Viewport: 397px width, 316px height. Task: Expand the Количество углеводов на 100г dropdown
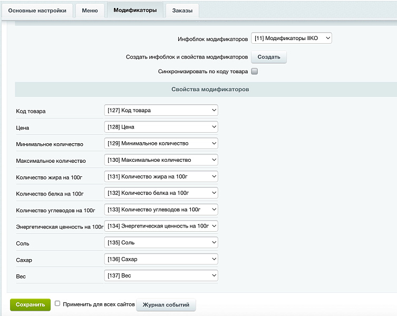click(161, 209)
